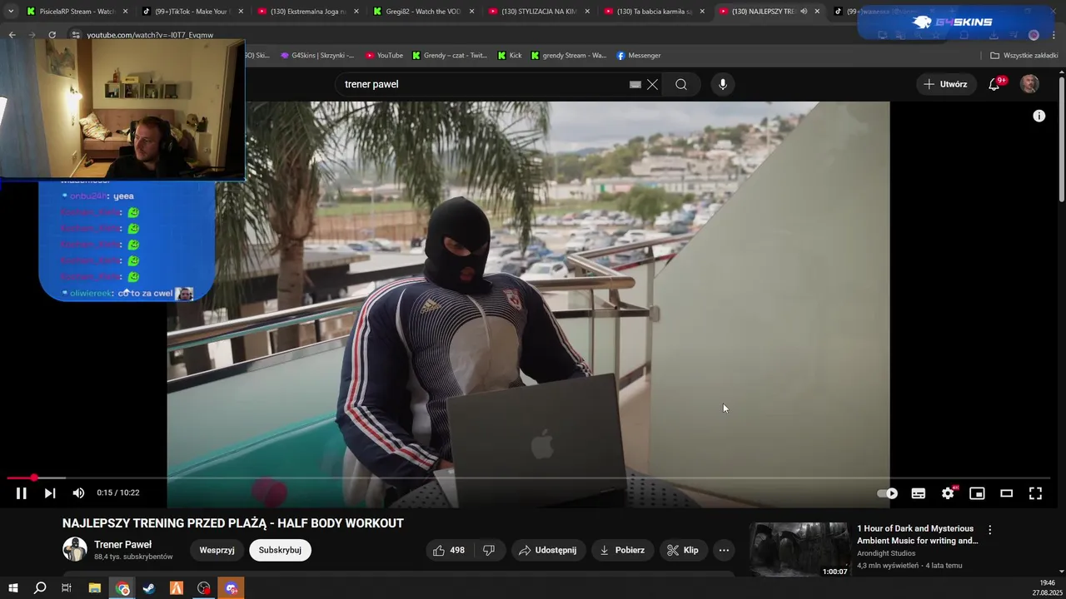Click the address bar URL
This screenshot has height=599, width=1066.
coord(150,35)
